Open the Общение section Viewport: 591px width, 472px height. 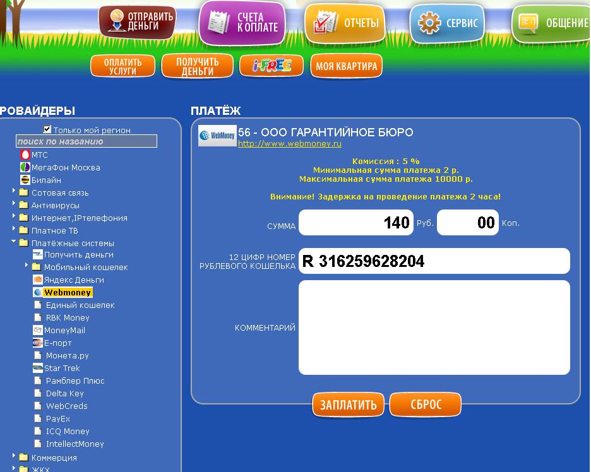551,23
